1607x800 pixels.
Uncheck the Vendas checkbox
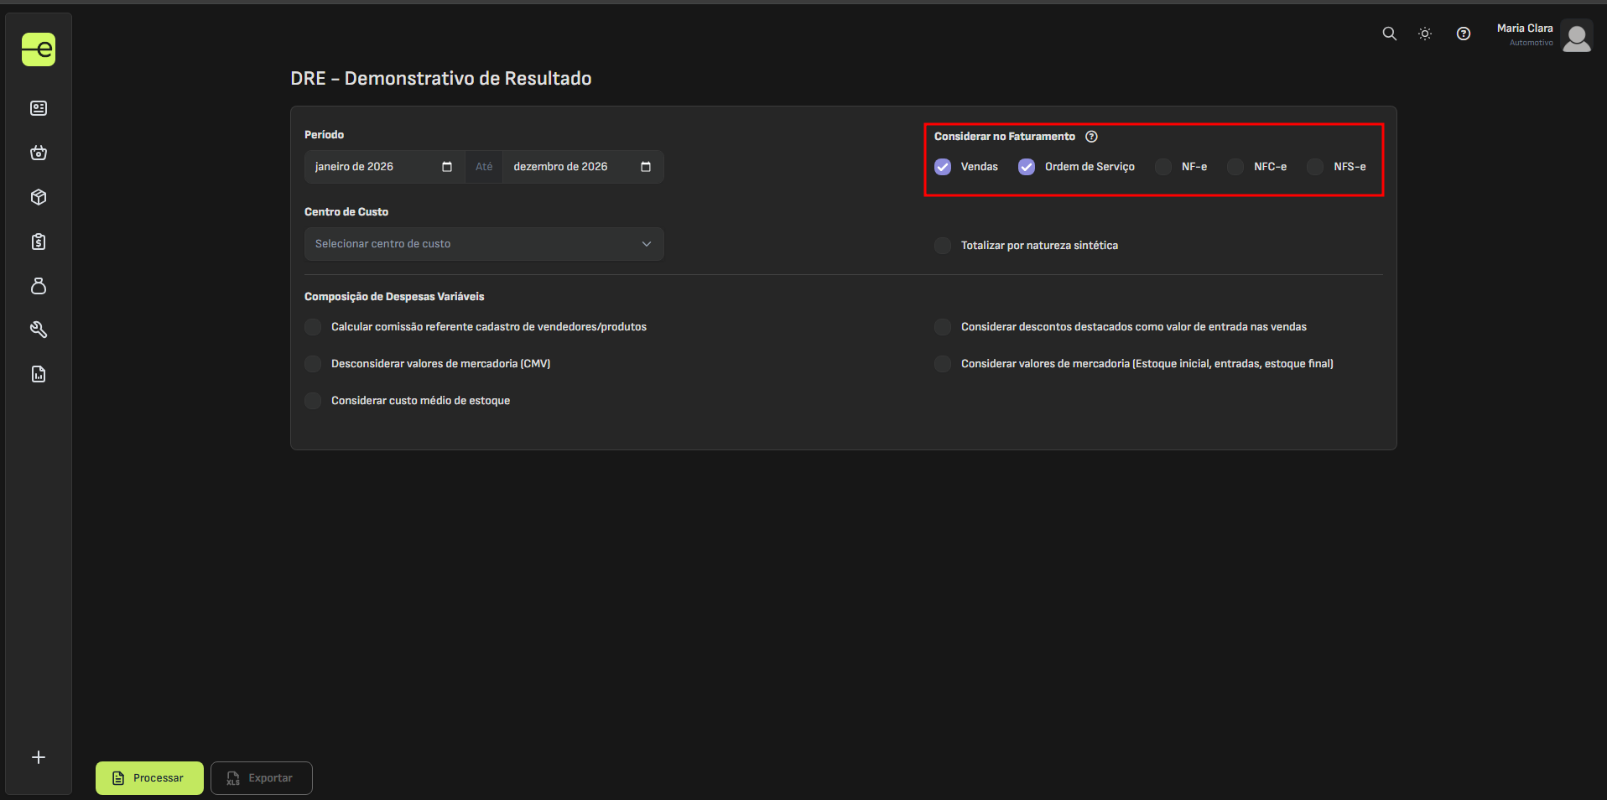point(943,166)
